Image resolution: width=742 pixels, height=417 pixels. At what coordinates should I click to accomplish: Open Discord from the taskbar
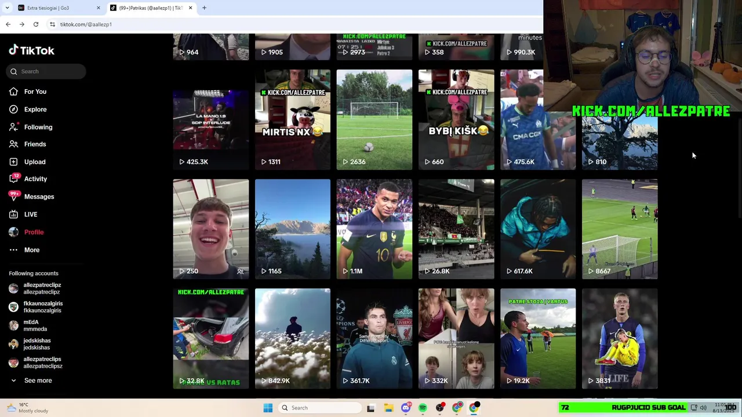coord(405,408)
